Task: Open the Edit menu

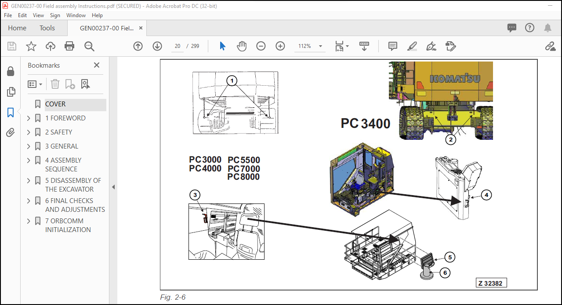Action: (22, 15)
